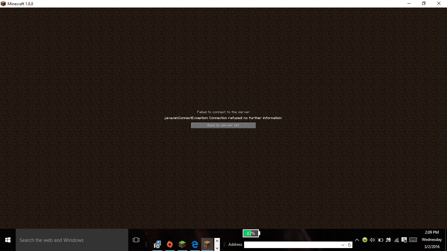Image resolution: width=447 pixels, height=251 pixels.
Task: Open the Windows Start menu
Action: point(8,240)
